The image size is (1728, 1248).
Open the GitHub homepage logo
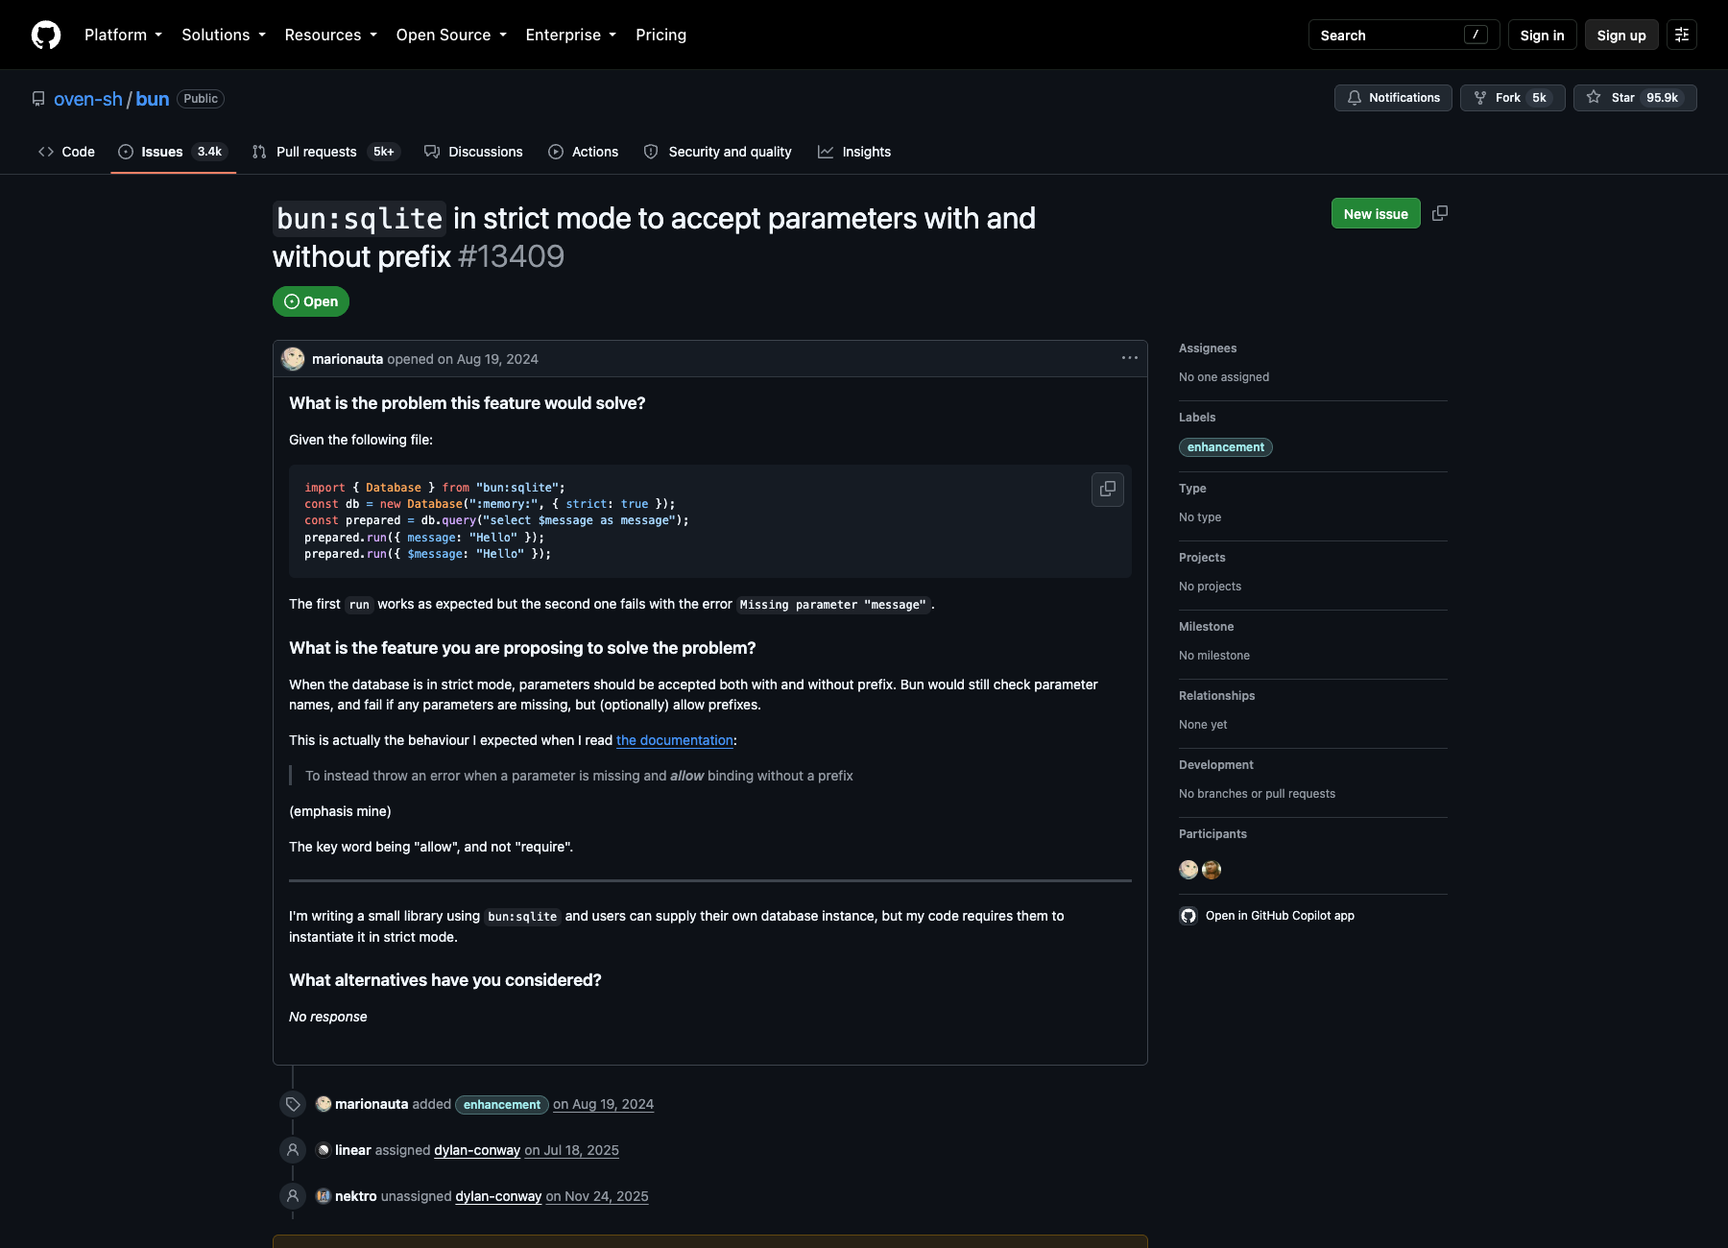46,35
